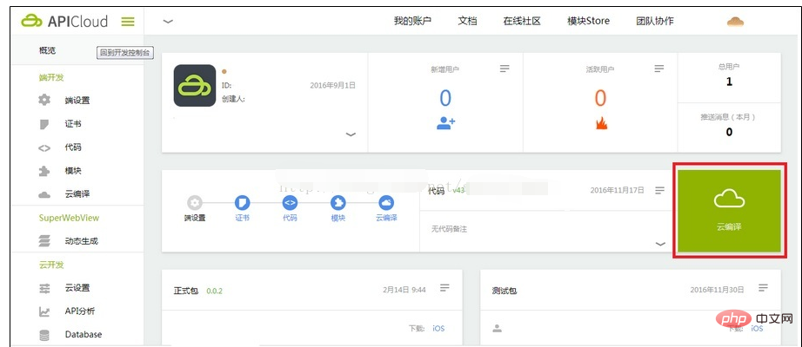802x347 pixels.
Task: Click the 模块 puzzle icon in sidebar
Action: (x=44, y=172)
